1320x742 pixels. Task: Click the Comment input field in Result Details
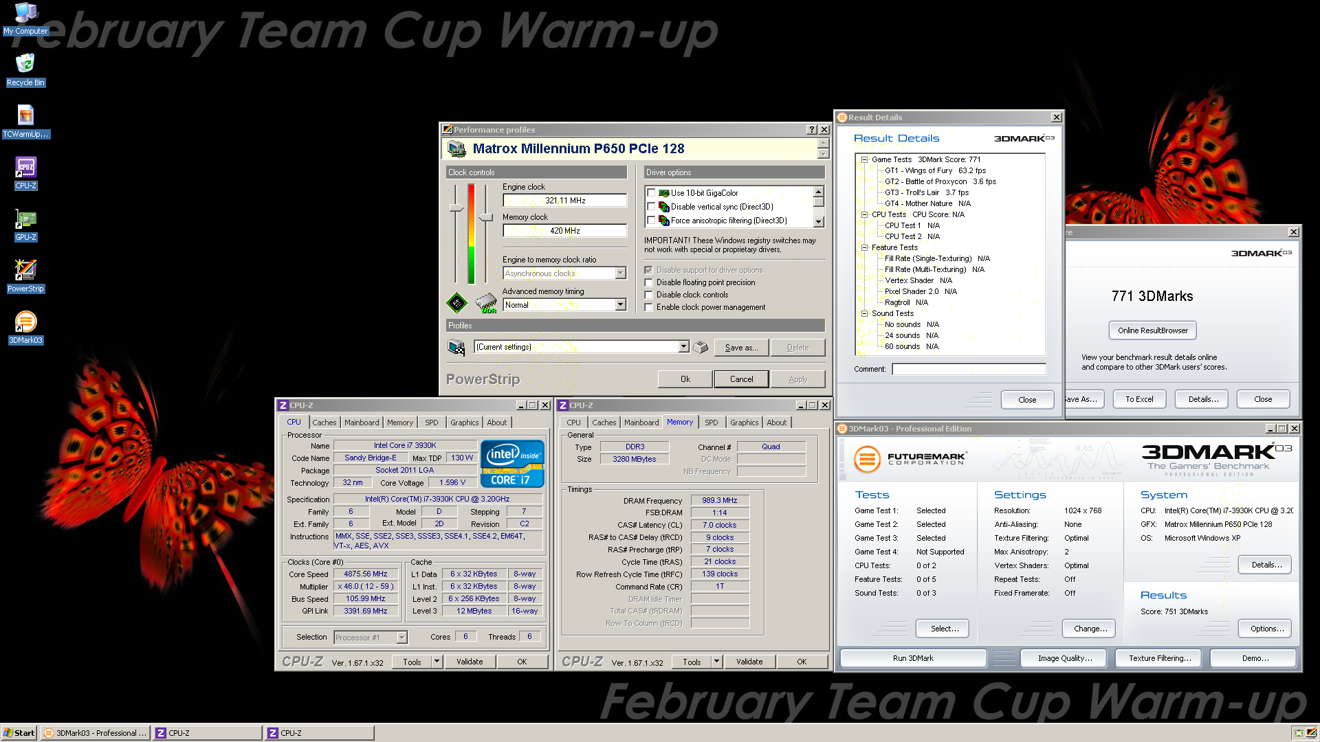[x=969, y=370]
